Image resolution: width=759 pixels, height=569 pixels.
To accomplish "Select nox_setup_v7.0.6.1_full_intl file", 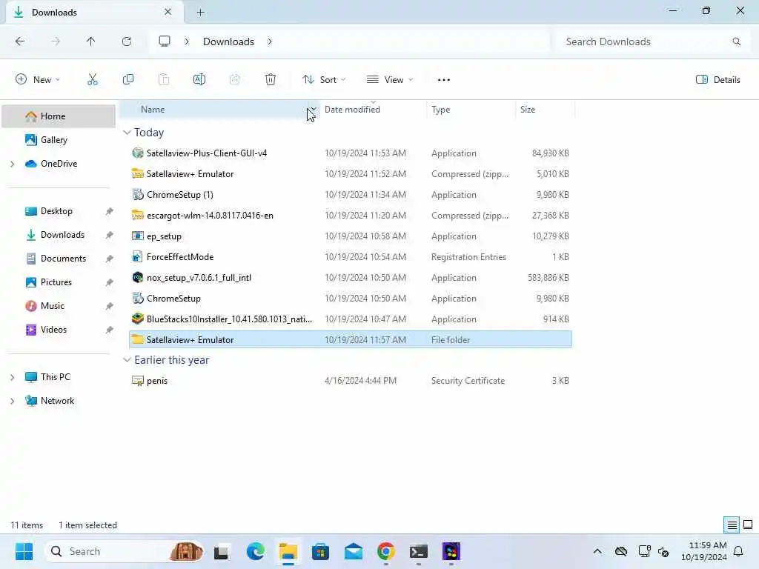I will tap(351, 279).
